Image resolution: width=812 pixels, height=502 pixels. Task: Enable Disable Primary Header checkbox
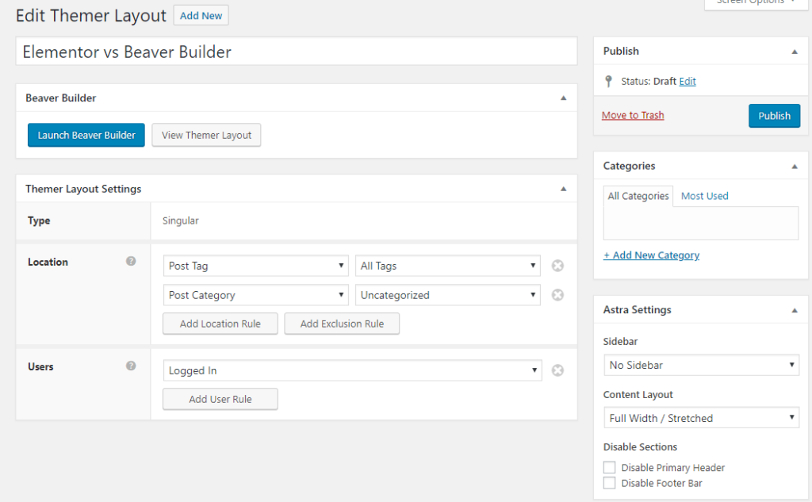[x=609, y=468]
